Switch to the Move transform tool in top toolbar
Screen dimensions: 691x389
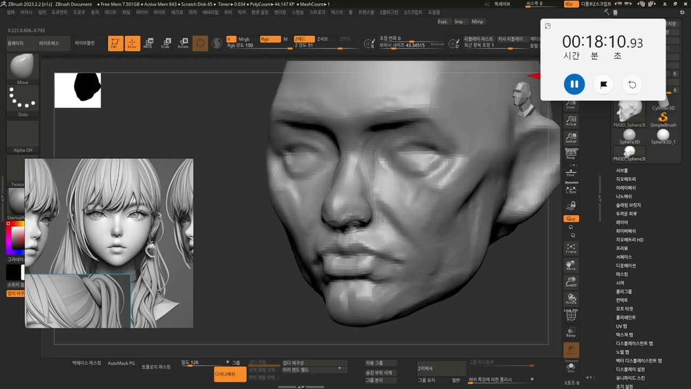coord(148,44)
